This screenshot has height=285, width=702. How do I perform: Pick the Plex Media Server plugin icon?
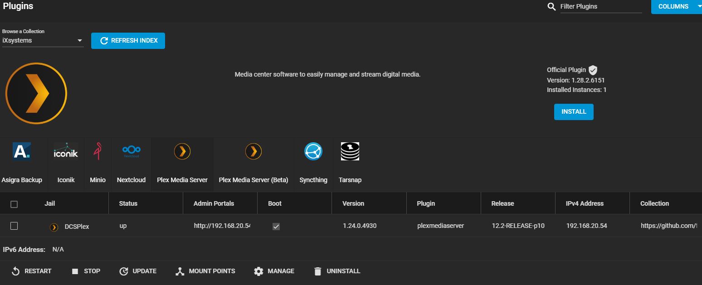(182, 151)
